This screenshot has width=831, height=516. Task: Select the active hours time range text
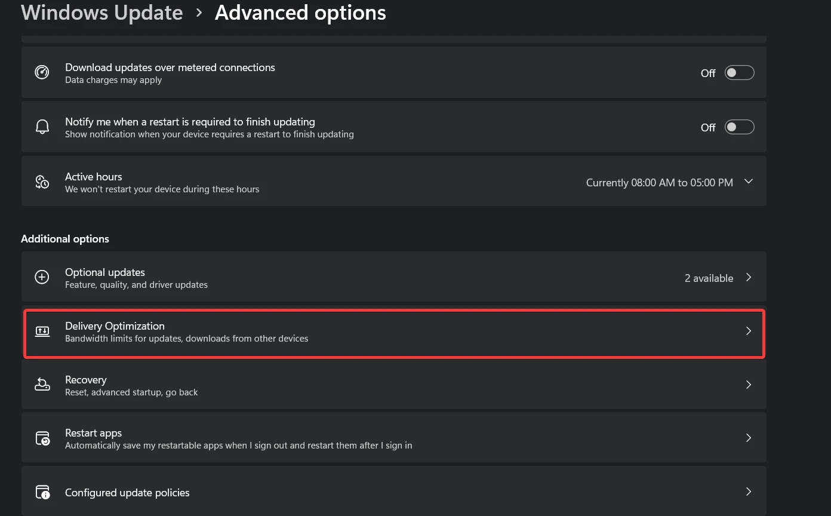[660, 183]
